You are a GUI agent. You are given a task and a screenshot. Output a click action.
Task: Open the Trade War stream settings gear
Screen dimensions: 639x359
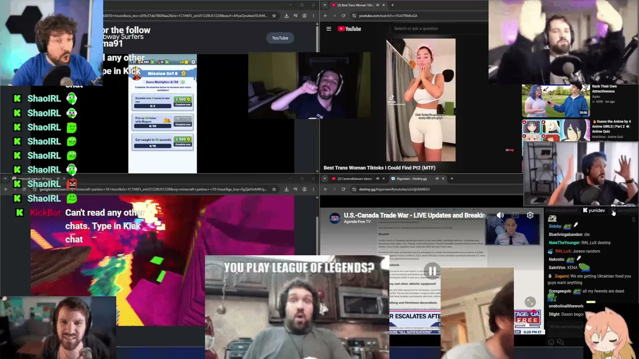(x=530, y=215)
